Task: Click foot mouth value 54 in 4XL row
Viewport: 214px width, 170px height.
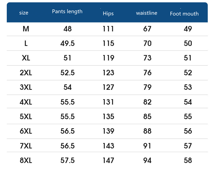Action: tap(188, 102)
